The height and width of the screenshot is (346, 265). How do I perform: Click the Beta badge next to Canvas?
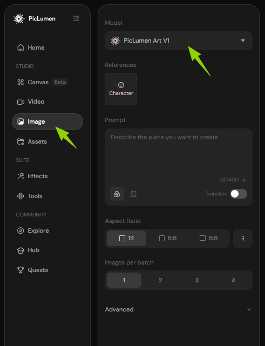click(x=60, y=82)
